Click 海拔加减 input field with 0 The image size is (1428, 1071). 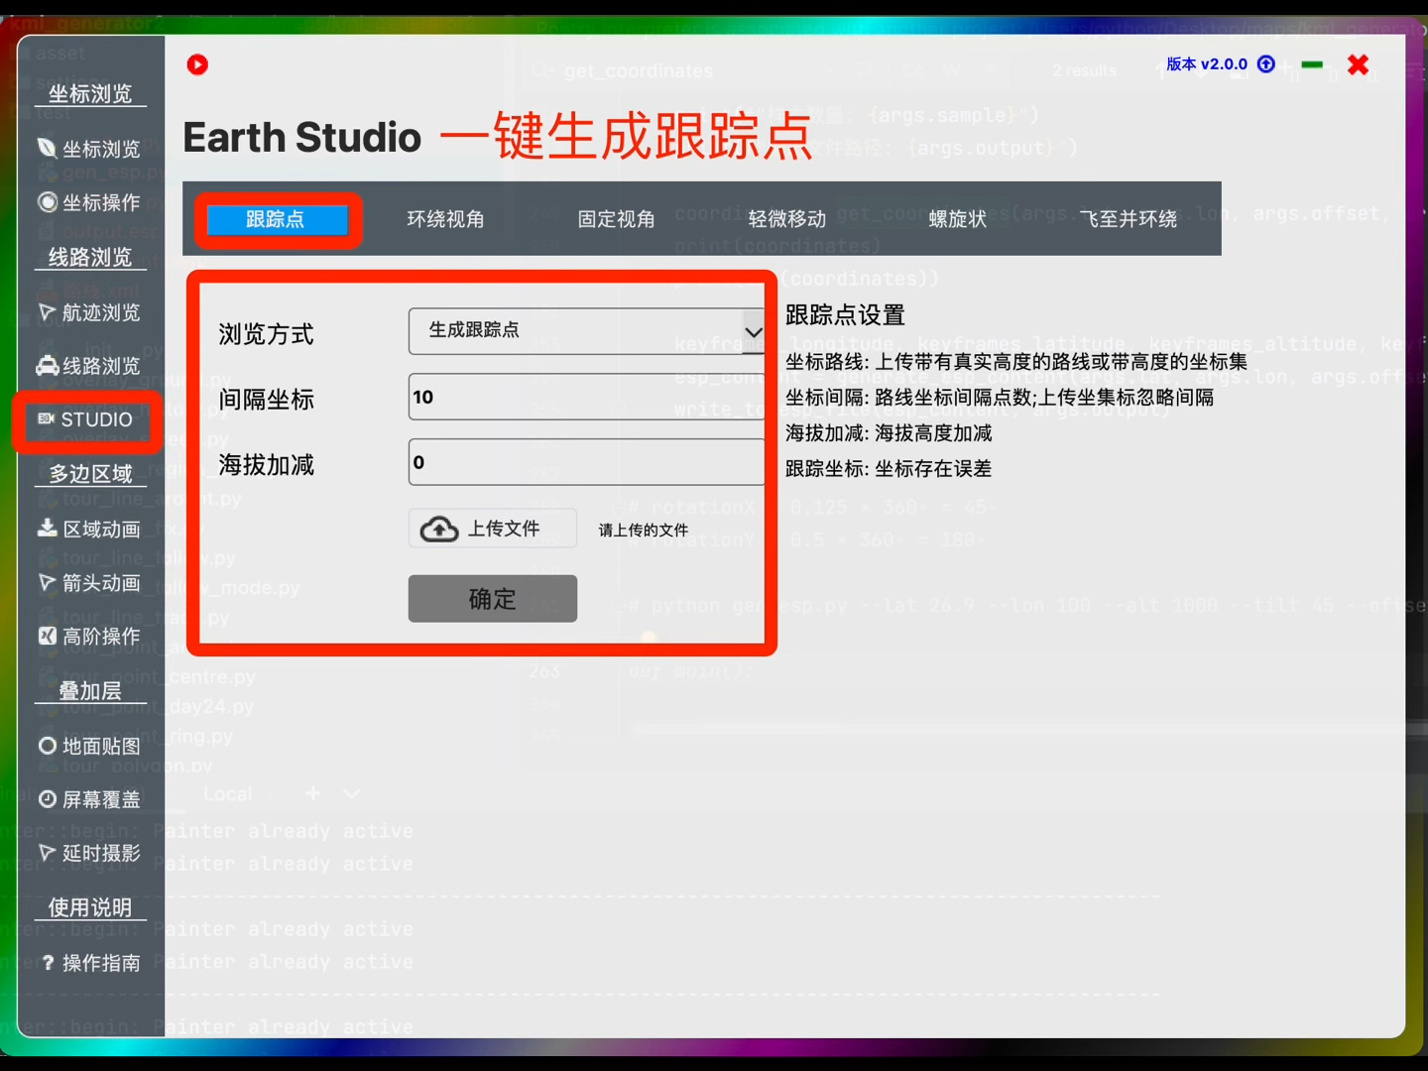(586, 462)
